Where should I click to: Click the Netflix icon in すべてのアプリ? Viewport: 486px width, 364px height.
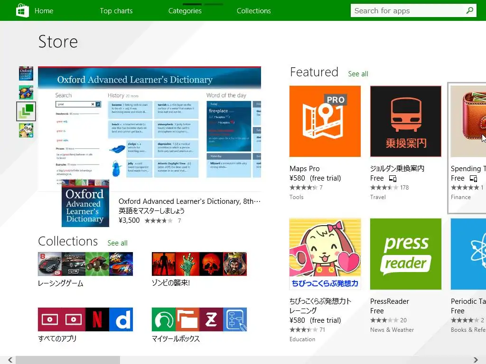pyautogui.click(x=97, y=319)
